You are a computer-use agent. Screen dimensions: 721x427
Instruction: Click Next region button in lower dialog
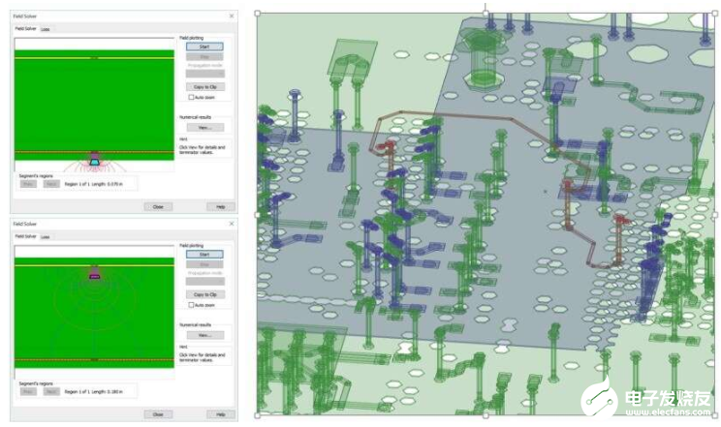(x=51, y=391)
